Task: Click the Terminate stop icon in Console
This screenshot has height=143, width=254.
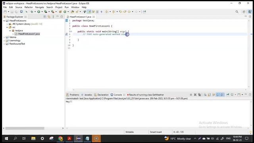Action: pyautogui.click(x=191, y=95)
